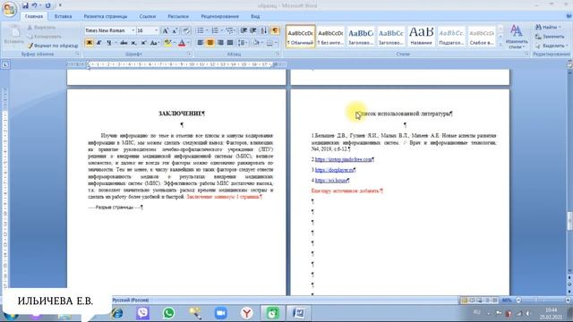Open the underline style dropdown arrow
The image size is (573, 322).
tap(115, 43)
